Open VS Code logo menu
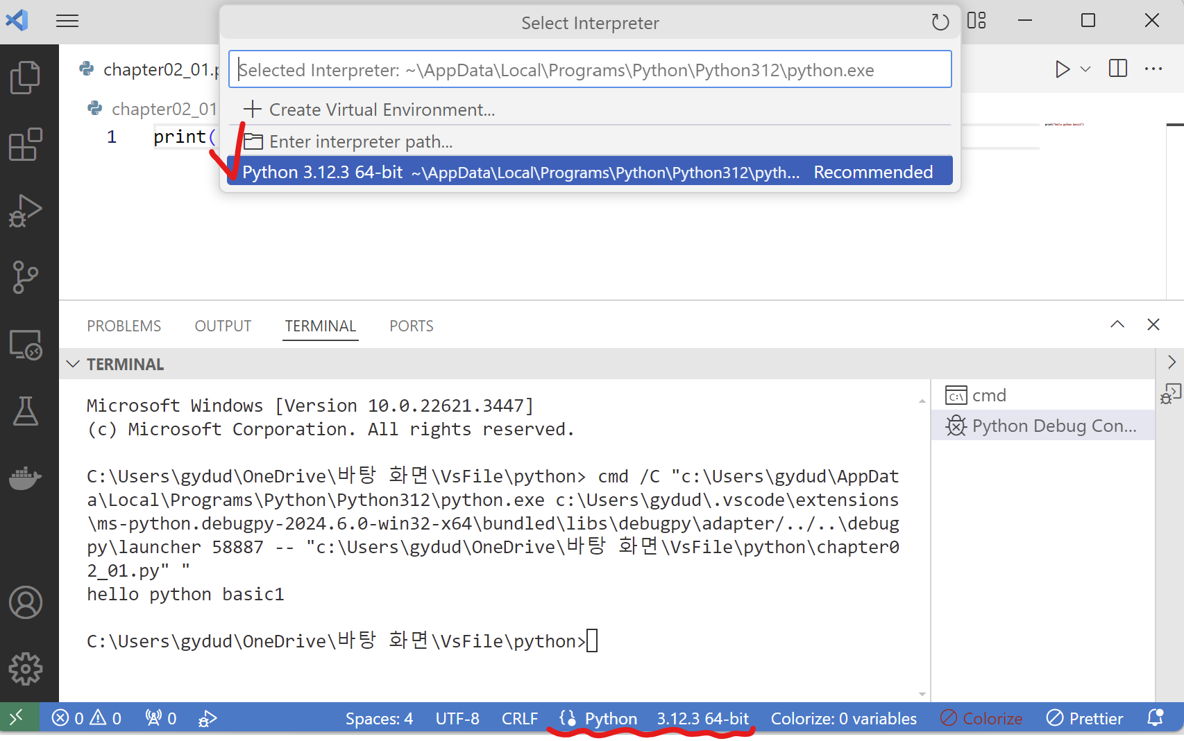The width and height of the screenshot is (1184, 741). click(x=17, y=20)
